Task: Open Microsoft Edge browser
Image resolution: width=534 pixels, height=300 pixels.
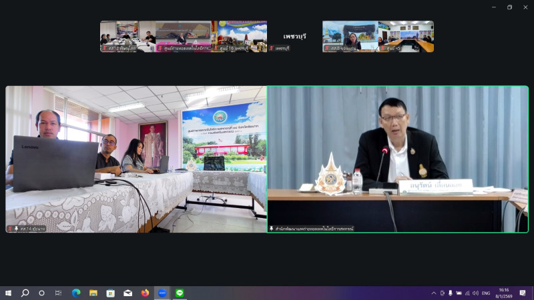Action: [76, 293]
